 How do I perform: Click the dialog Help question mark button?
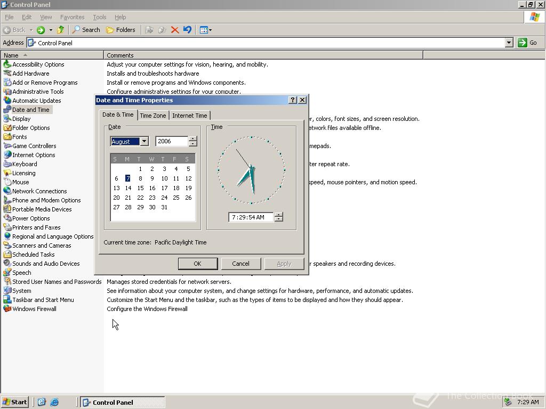pos(293,100)
